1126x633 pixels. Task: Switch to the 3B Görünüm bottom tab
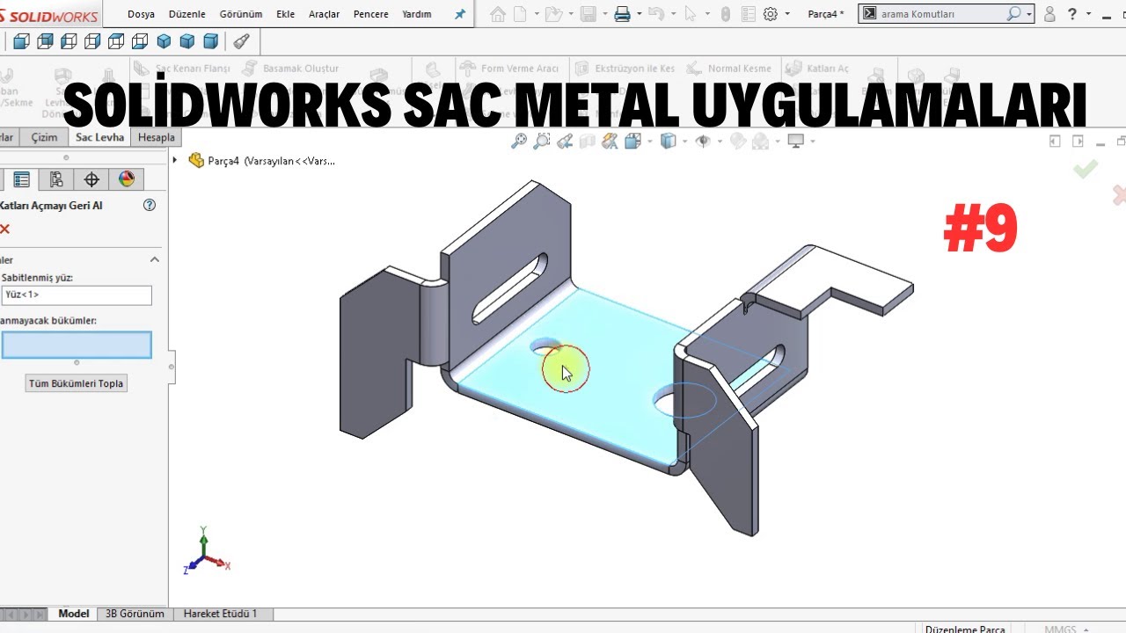tap(135, 614)
